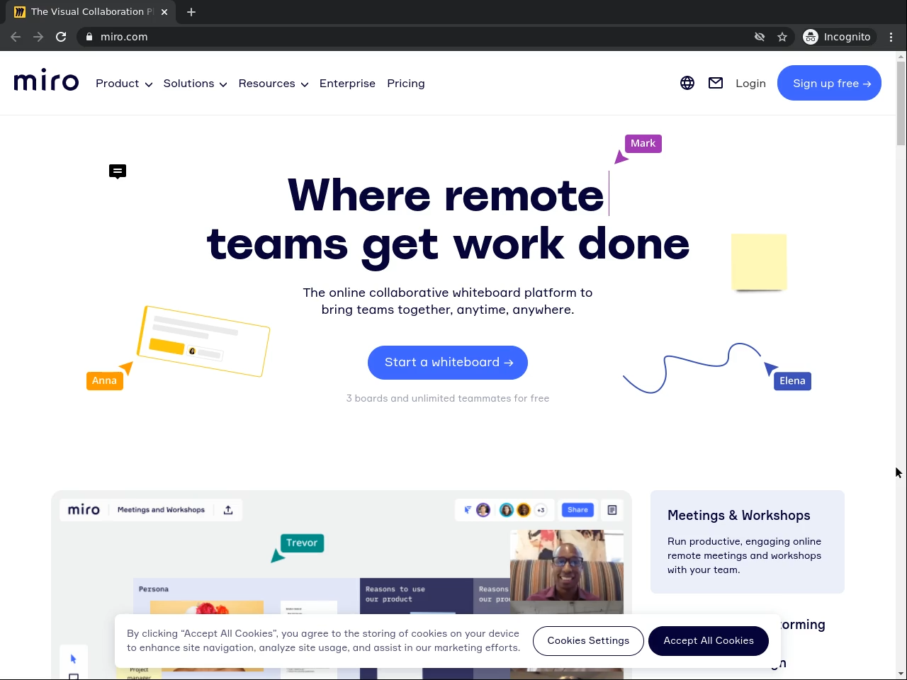Expand the Solutions menu

[195, 84]
